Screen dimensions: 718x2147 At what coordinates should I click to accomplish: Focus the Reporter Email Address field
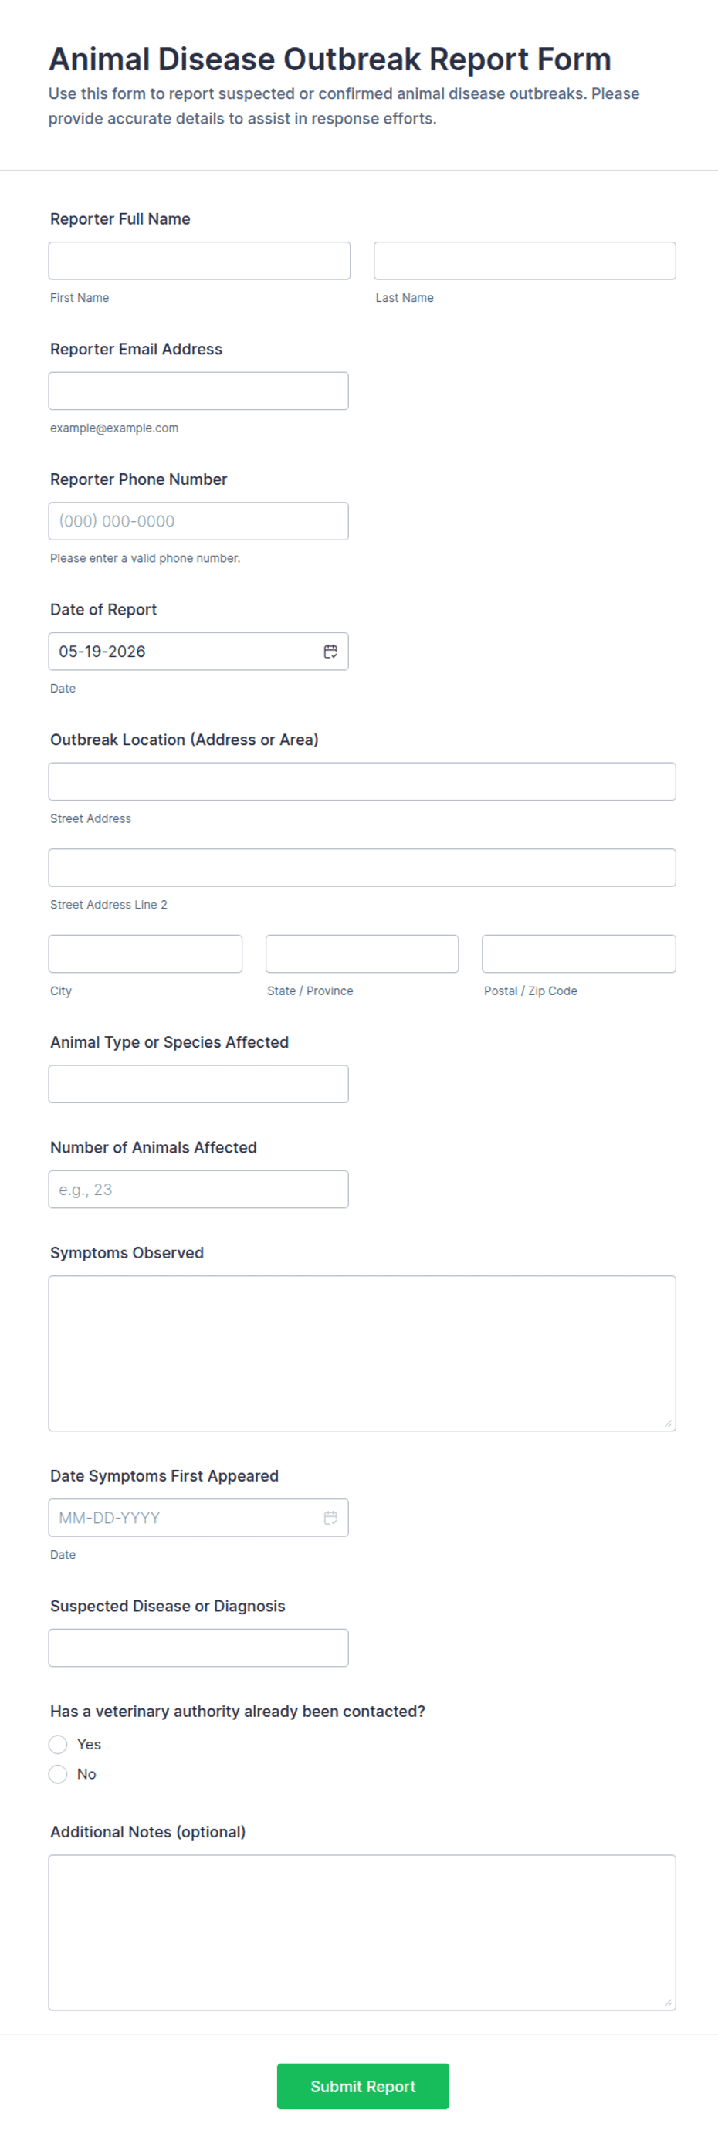point(198,391)
